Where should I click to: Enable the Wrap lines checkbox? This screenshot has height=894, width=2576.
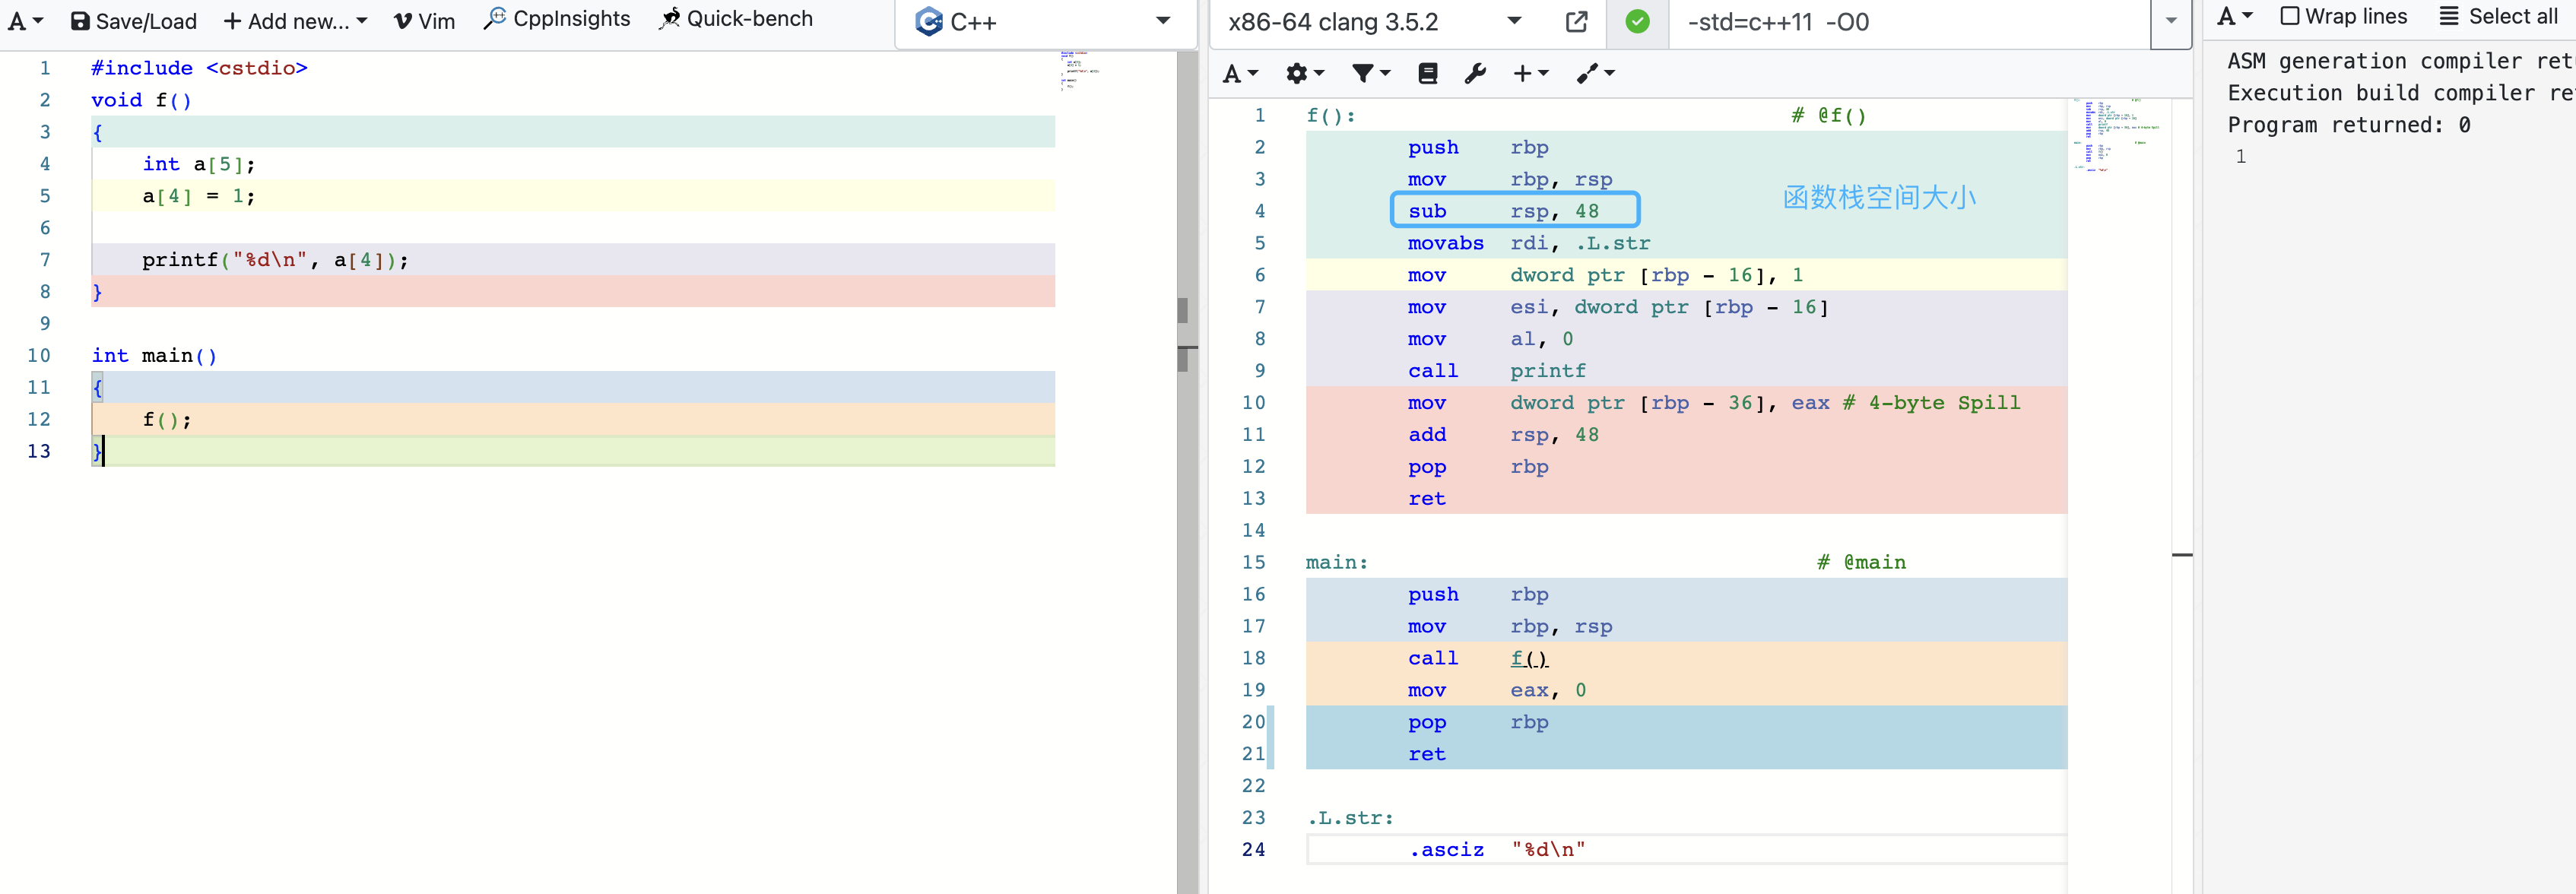click(x=2290, y=16)
